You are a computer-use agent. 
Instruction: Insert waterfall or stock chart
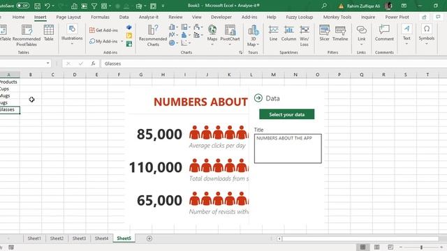(198, 27)
